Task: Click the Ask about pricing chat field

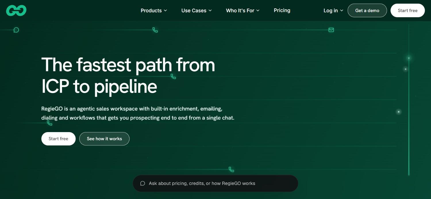Action: tap(215, 183)
